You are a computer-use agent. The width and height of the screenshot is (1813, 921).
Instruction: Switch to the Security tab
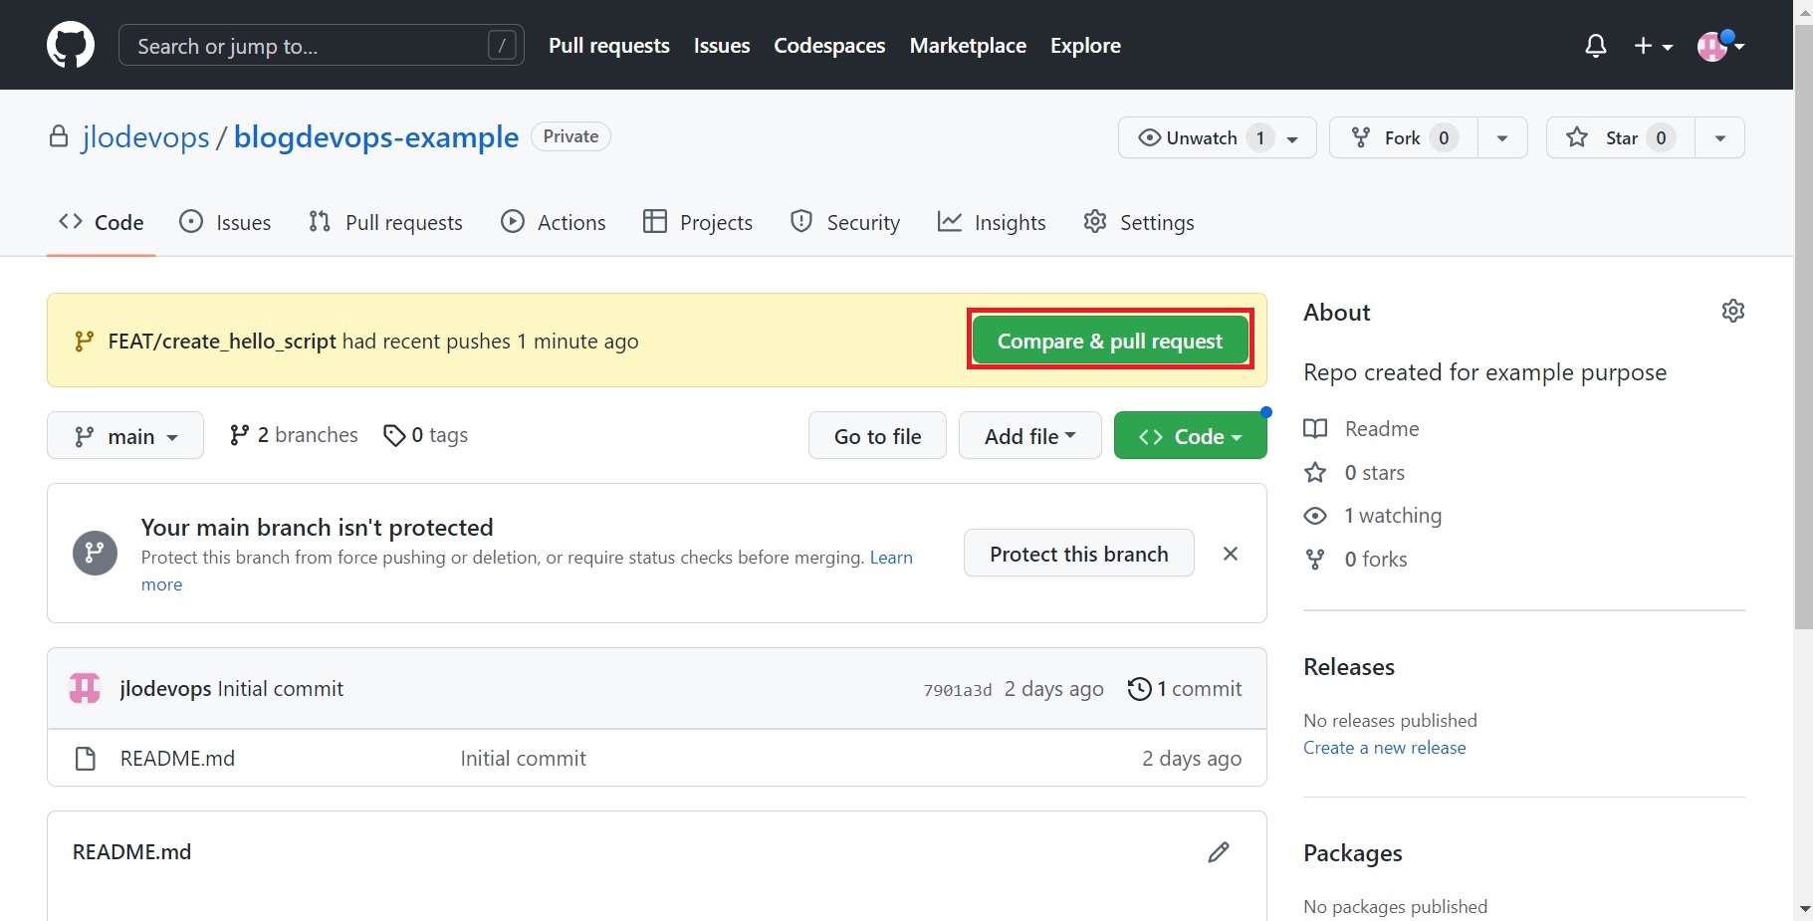point(845,222)
